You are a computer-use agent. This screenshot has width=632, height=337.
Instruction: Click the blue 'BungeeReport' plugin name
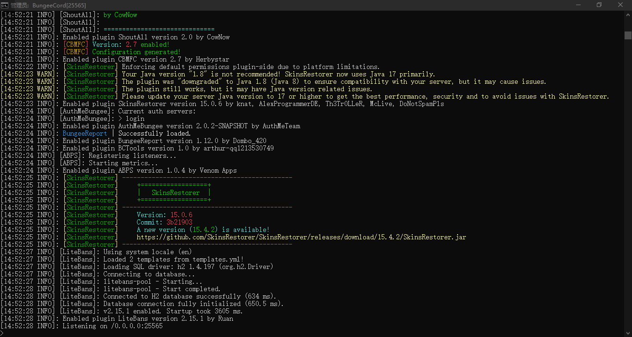point(85,133)
